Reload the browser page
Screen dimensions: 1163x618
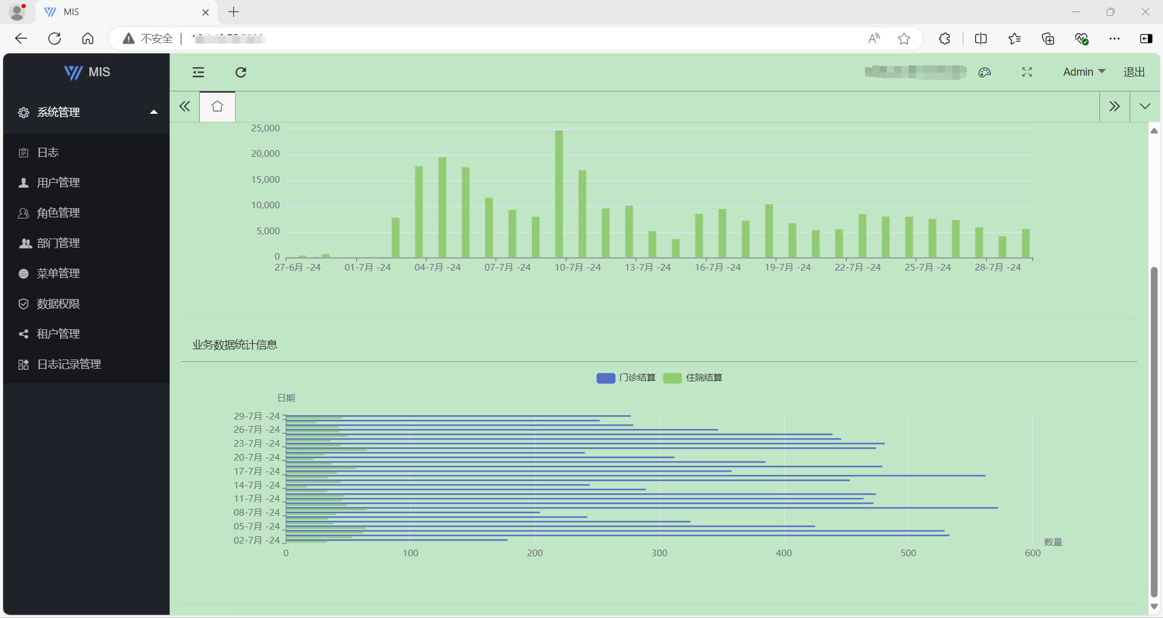click(x=55, y=39)
